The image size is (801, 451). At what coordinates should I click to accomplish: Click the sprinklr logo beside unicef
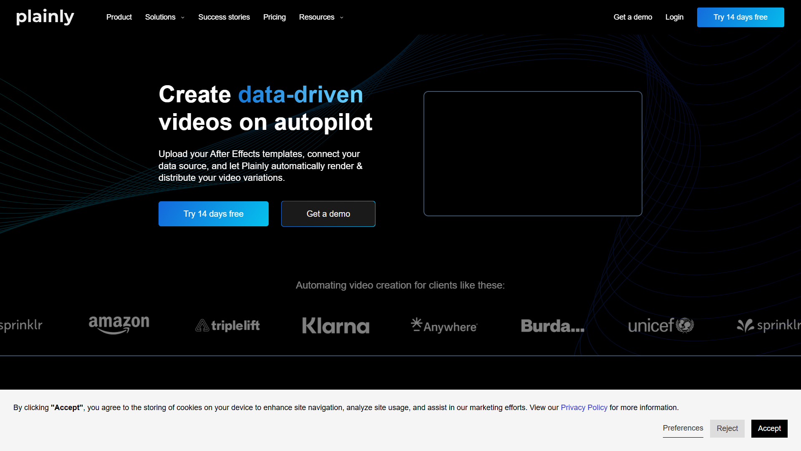point(768,325)
